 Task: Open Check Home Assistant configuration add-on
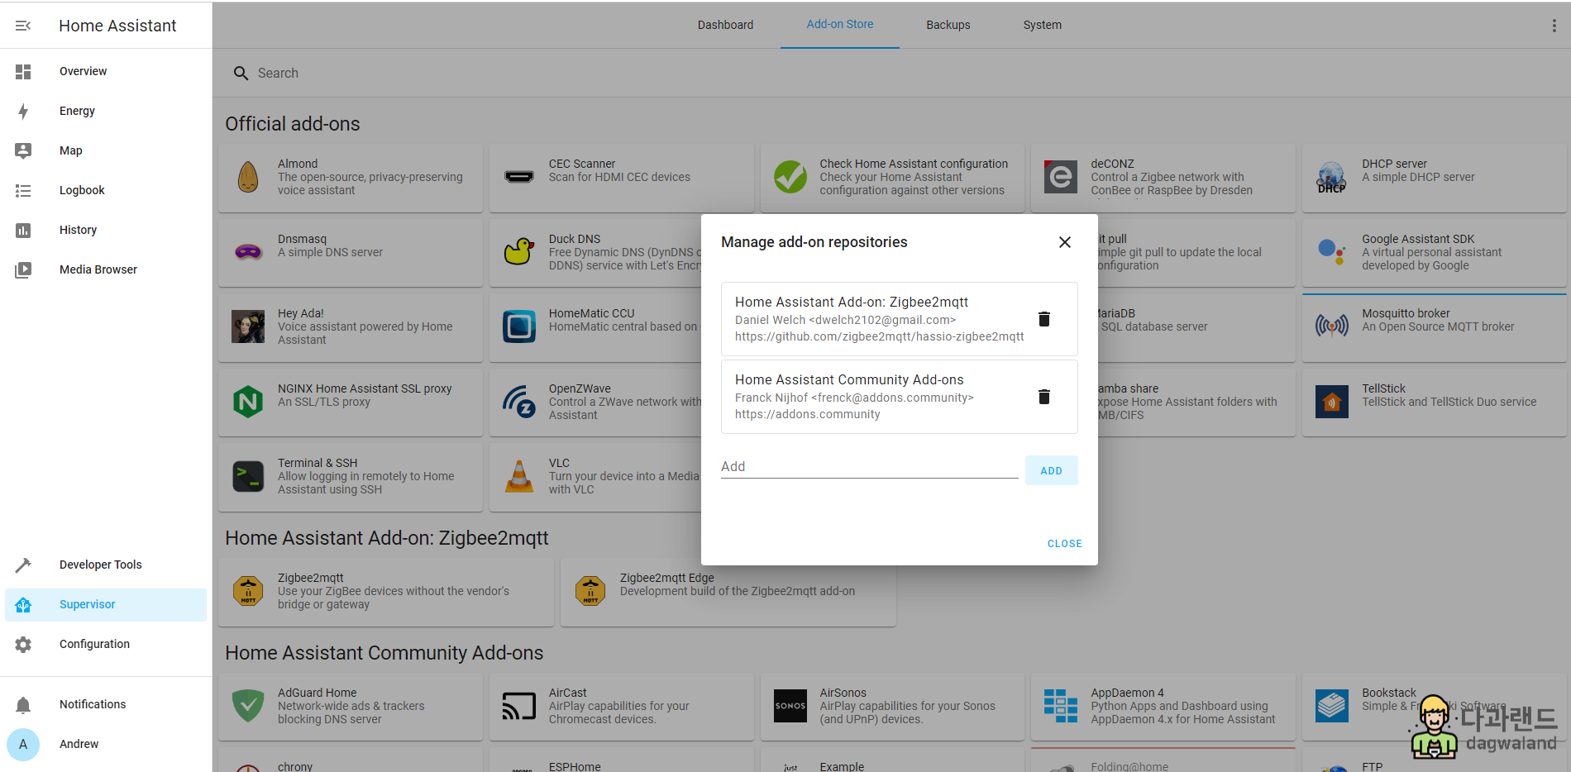pyautogui.click(x=892, y=178)
